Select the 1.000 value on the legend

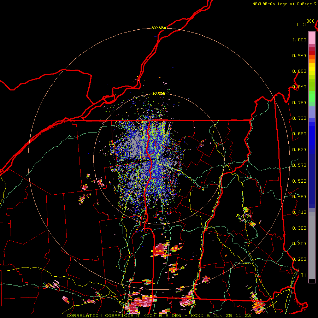[x=299, y=40]
